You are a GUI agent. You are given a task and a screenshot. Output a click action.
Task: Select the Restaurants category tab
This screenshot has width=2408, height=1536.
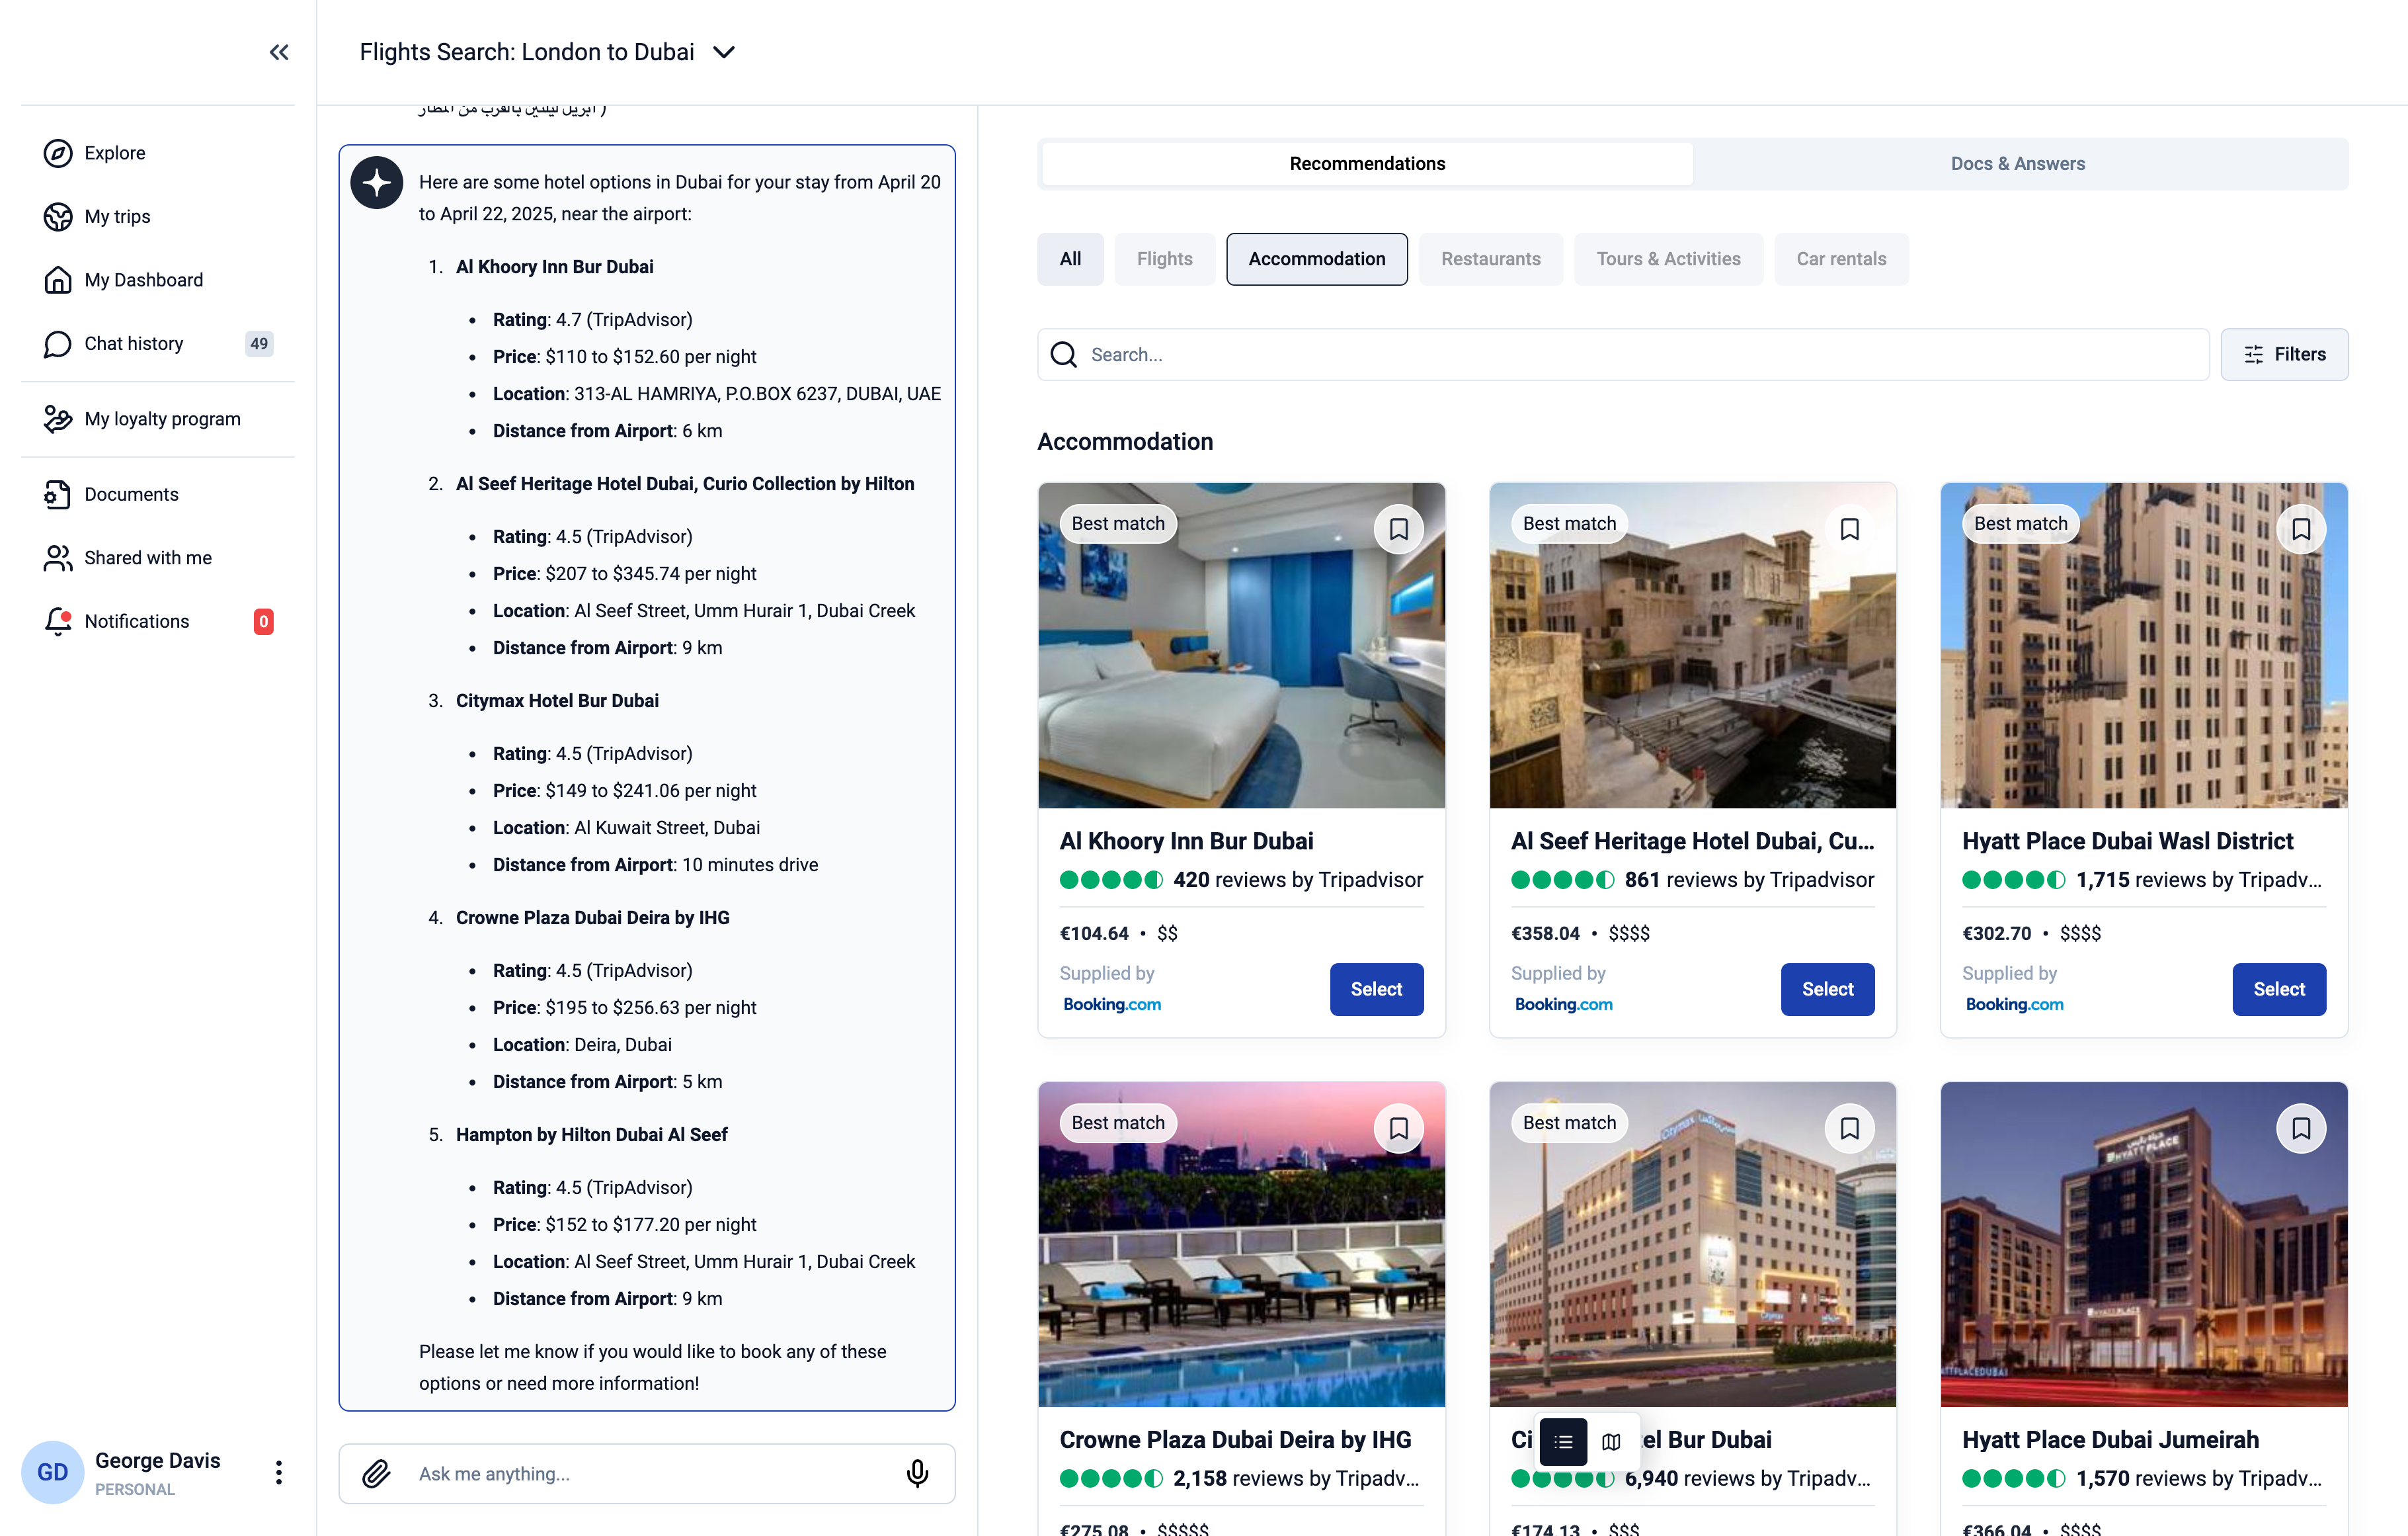(1490, 259)
